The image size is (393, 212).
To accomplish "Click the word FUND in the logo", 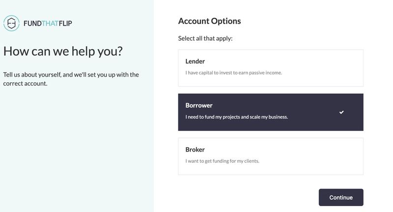I will click(x=32, y=23).
